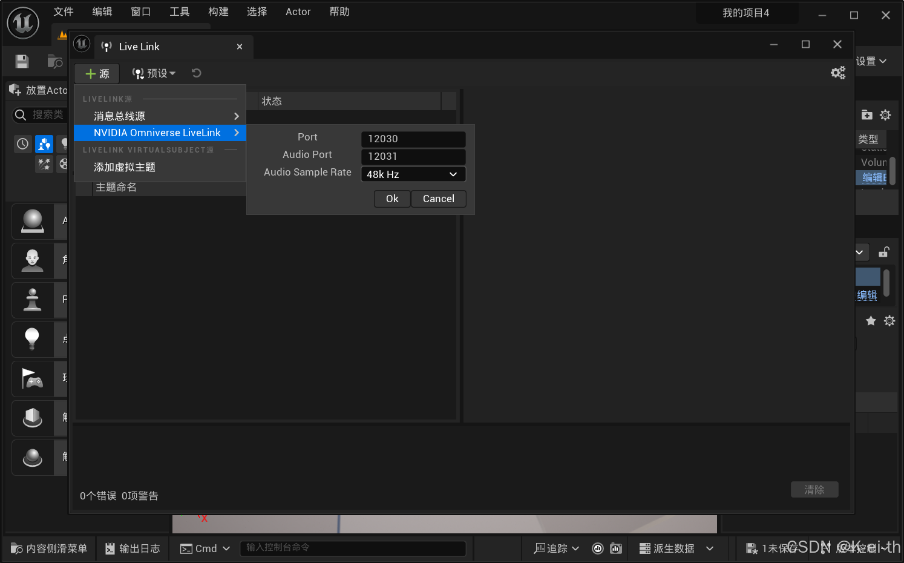
Task: Open the 选择 menu
Action: click(x=257, y=12)
